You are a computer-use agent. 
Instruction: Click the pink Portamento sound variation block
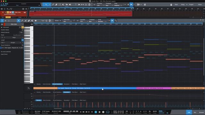[154, 88]
